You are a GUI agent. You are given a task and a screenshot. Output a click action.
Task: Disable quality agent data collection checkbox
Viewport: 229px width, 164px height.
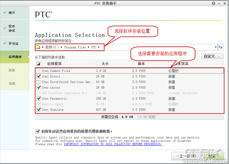tap(37, 131)
